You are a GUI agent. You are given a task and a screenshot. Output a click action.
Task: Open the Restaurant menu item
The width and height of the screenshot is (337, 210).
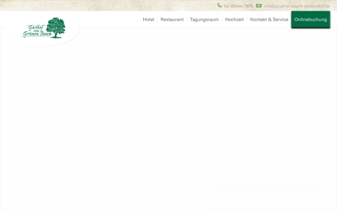click(x=172, y=20)
